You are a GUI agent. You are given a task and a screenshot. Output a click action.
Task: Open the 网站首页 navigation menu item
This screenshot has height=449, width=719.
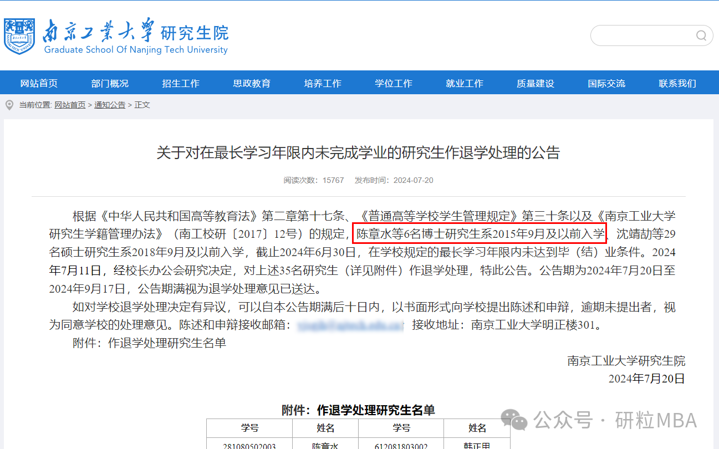(39, 83)
